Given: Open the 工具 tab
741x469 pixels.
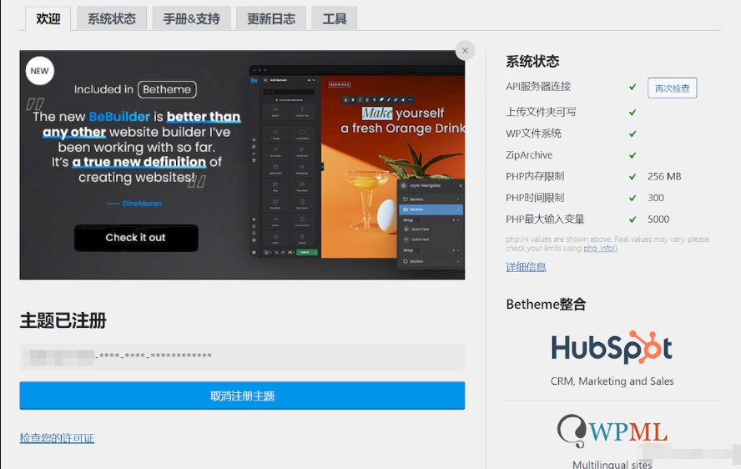Looking at the screenshot, I should (334, 19).
